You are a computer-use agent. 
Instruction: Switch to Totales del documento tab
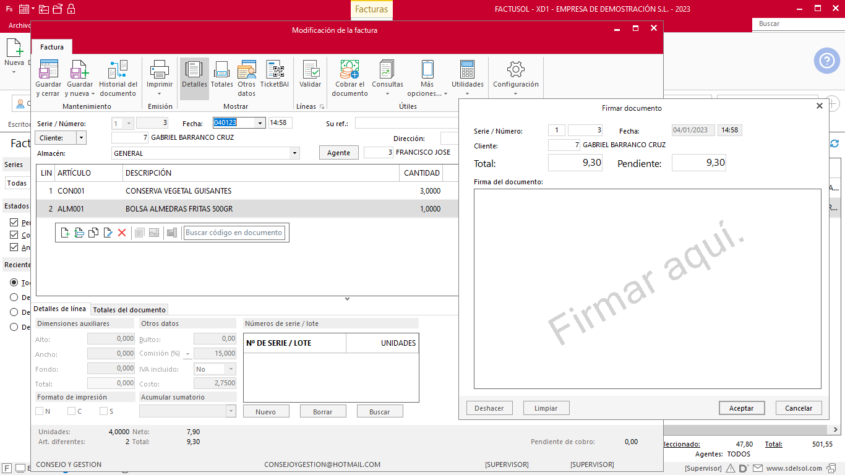click(x=129, y=310)
